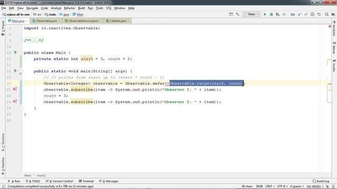This screenshot has width=337, height=189.
Task: Click the main() breadcrumb below editor
Action: (41, 175)
